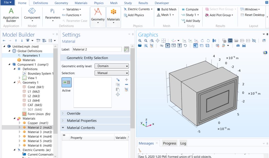Click the Zoom to Selection icon in Settings
Image resolution: width=269 pixels, height=158 pixels.
tap(118, 94)
